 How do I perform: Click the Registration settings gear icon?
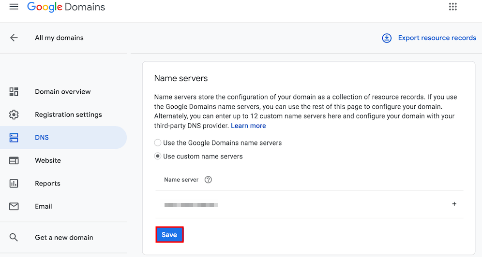14,114
